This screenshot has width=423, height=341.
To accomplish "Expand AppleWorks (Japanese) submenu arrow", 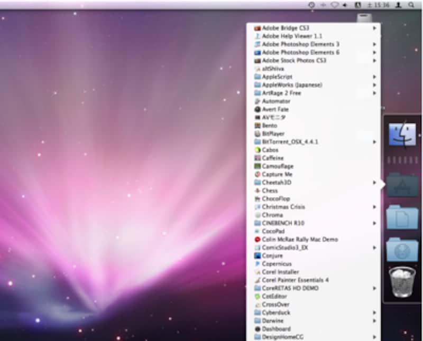I will 374,85.
